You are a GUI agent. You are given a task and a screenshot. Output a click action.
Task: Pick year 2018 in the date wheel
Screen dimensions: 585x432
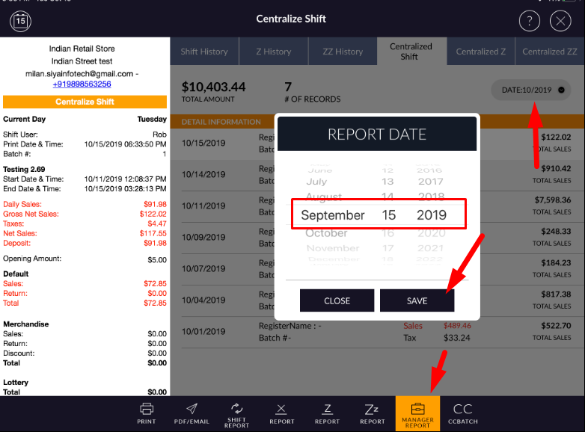431,197
